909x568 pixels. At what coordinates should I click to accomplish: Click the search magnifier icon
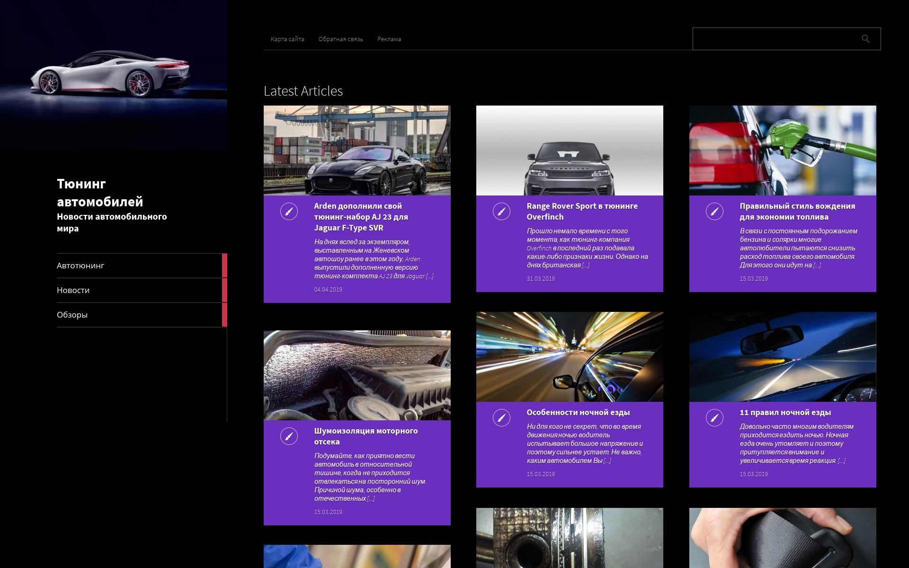[865, 39]
